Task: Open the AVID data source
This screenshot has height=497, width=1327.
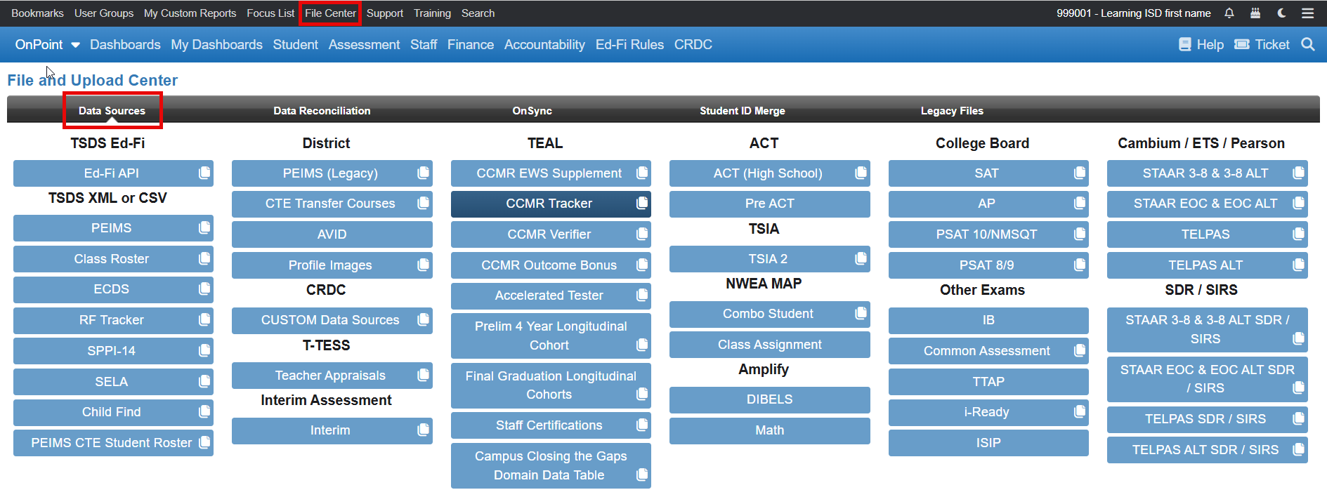Action: pos(332,234)
